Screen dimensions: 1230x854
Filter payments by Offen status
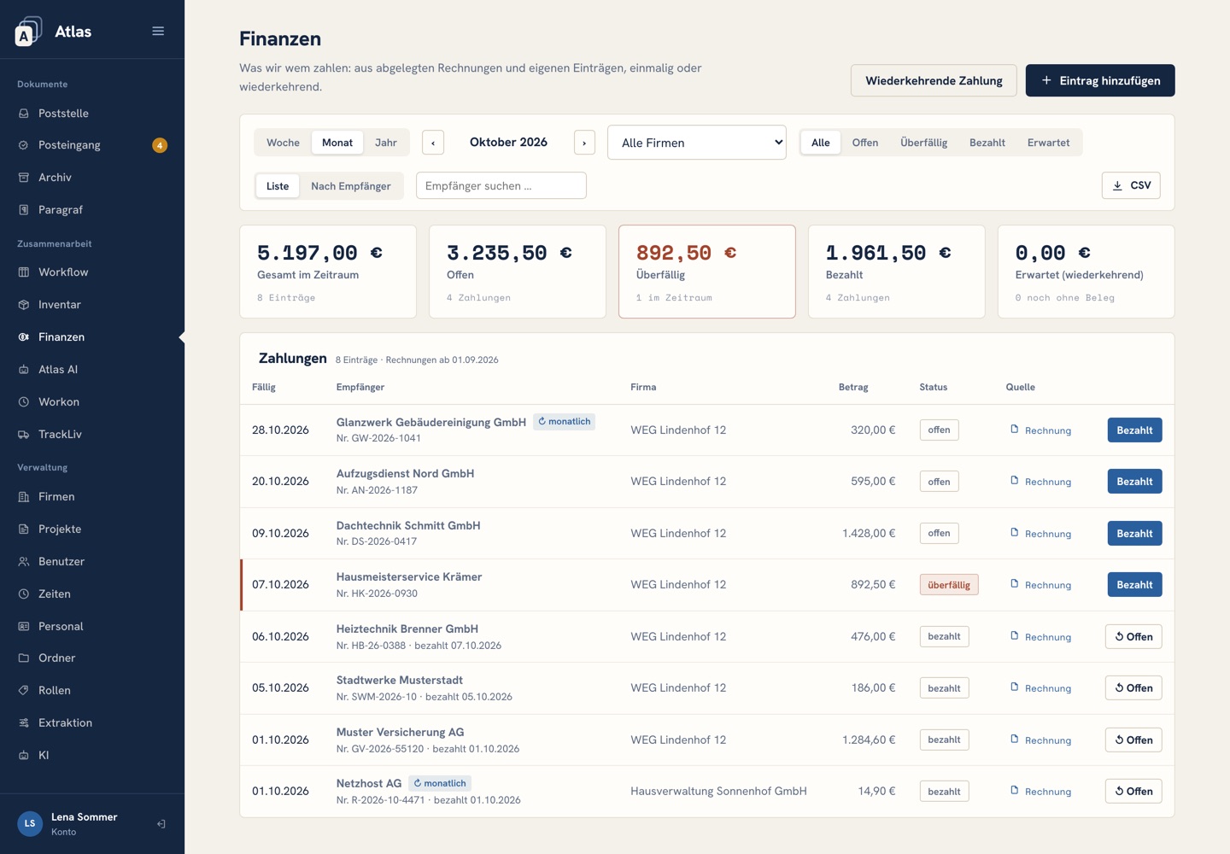pyautogui.click(x=865, y=143)
